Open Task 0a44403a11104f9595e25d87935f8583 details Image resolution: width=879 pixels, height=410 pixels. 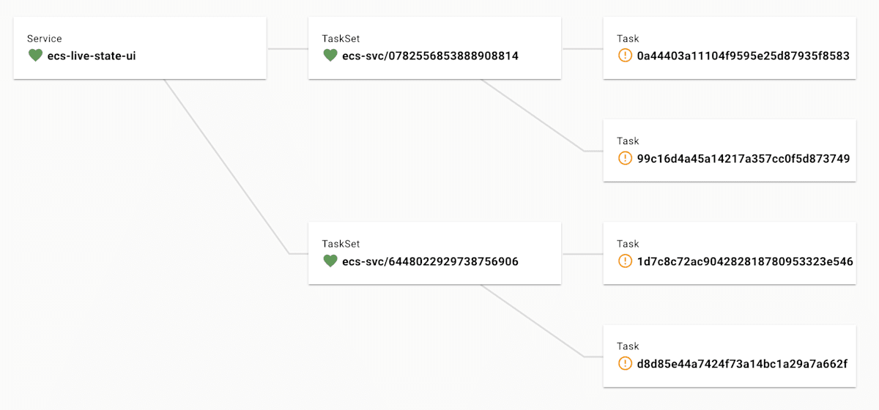pos(730,48)
